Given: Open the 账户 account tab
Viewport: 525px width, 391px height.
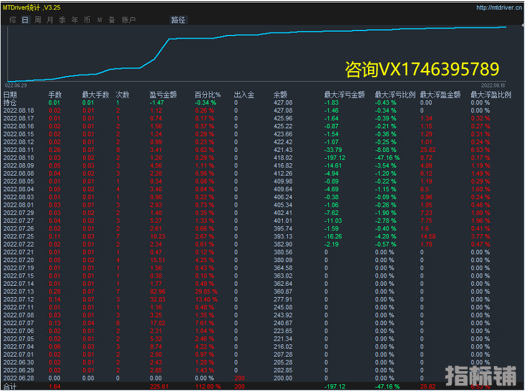Looking at the screenshot, I should pos(128,20).
